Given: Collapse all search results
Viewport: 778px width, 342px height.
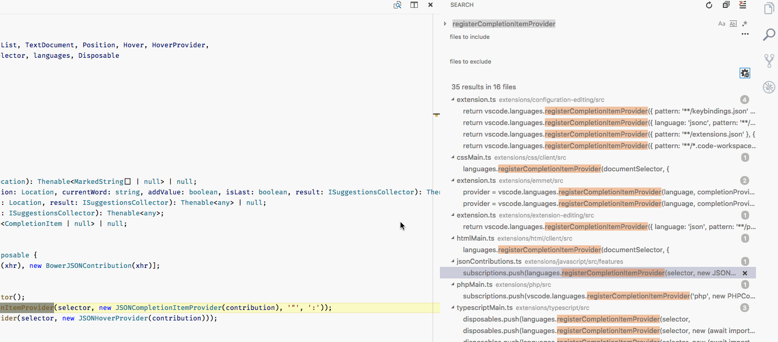Looking at the screenshot, I should click(x=726, y=5).
